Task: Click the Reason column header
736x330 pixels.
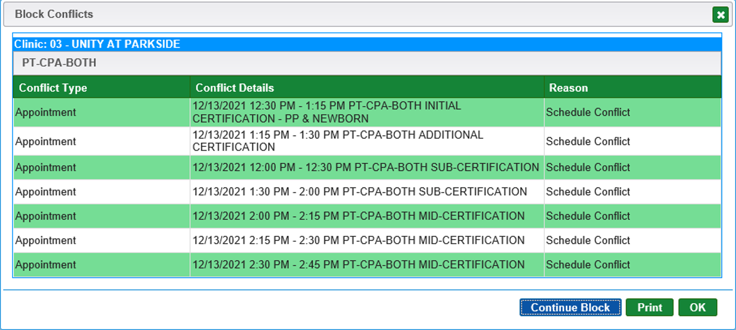Action: 568,88
